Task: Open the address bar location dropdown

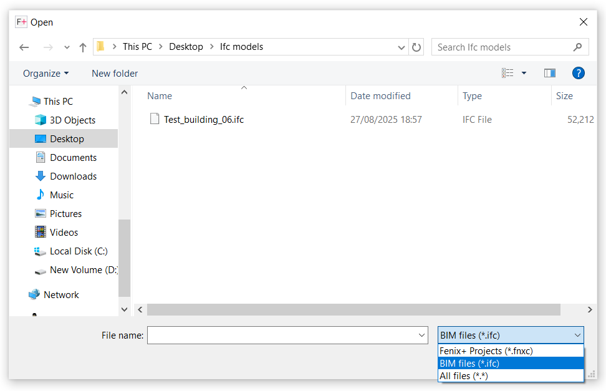Action: click(402, 47)
